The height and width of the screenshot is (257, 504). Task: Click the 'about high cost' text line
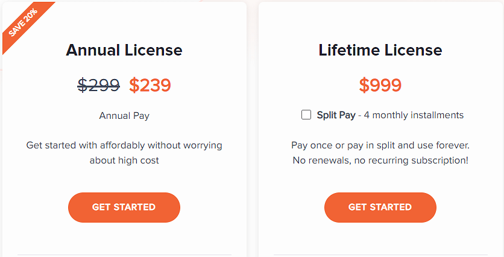124,160
